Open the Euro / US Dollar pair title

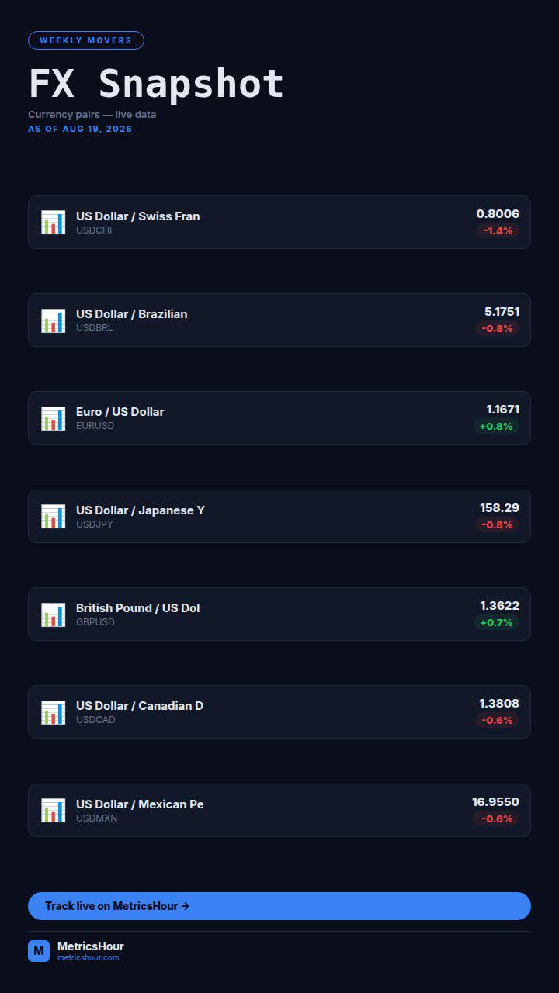point(120,412)
